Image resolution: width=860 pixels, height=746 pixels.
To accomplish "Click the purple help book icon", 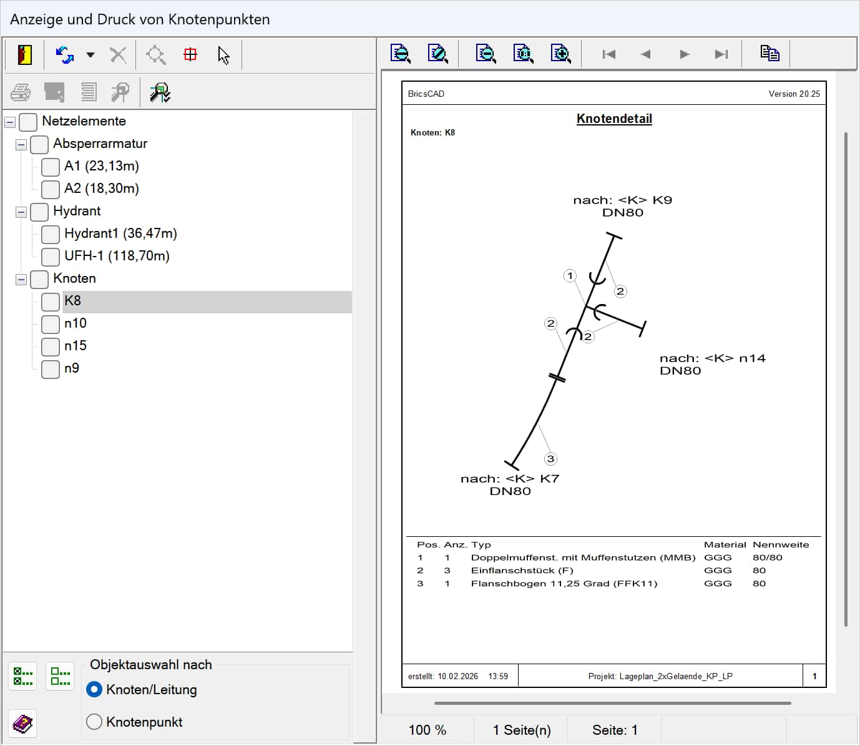I will (x=23, y=724).
